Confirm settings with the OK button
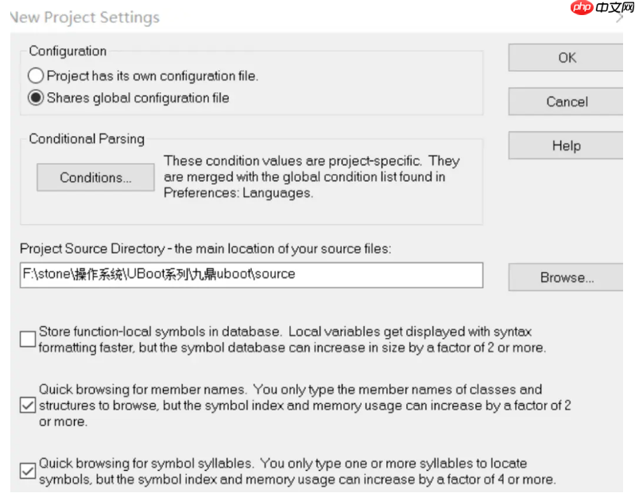 pyautogui.click(x=567, y=57)
